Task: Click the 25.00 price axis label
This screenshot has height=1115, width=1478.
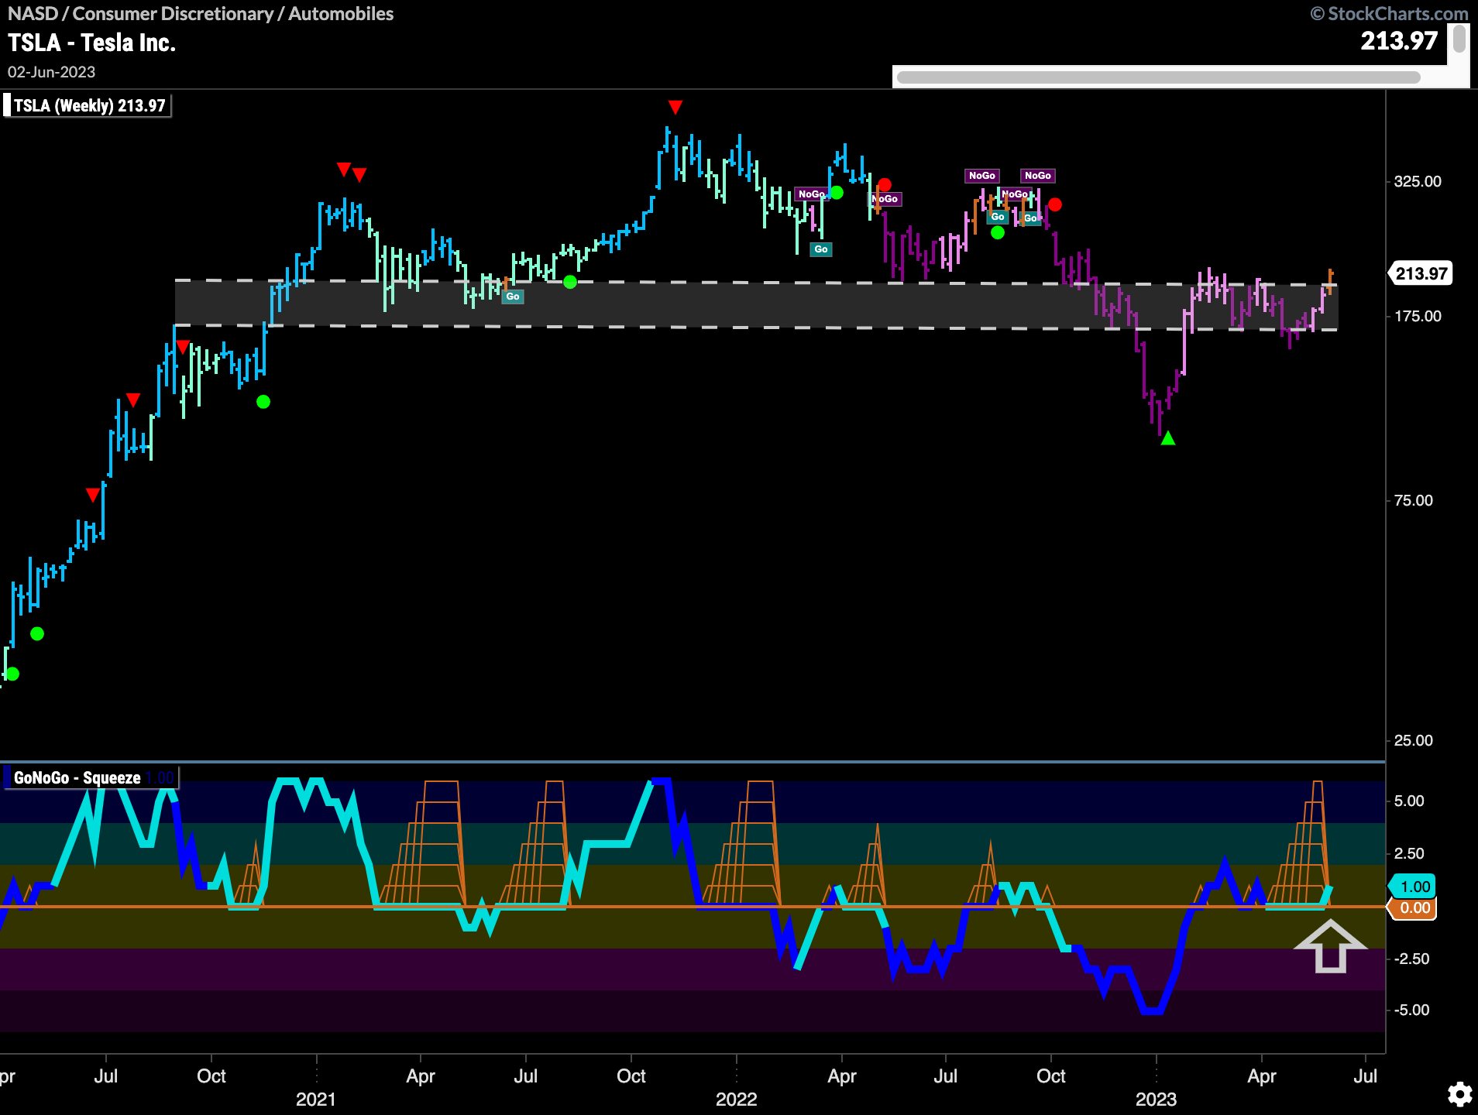Action: click(1414, 740)
